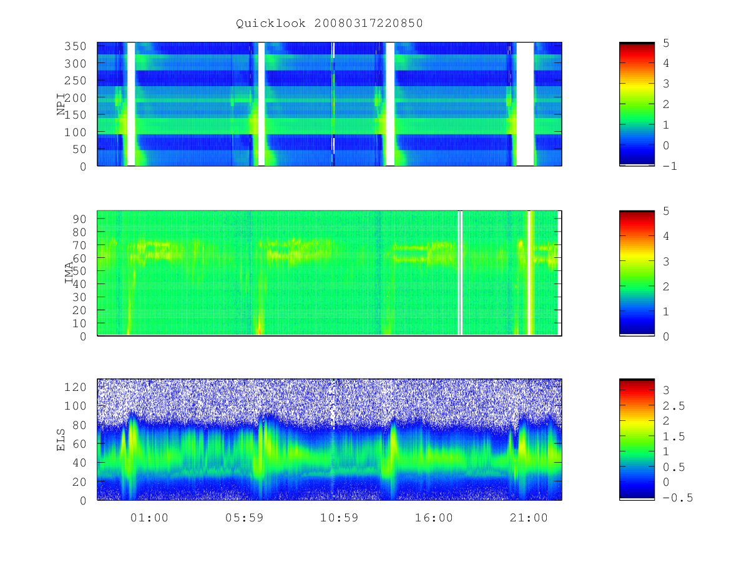Select the NPI spectrogram panel
The image size is (749, 562).
pyautogui.click(x=330, y=104)
